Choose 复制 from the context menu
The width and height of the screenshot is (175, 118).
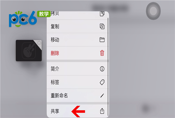(x=78, y=26)
